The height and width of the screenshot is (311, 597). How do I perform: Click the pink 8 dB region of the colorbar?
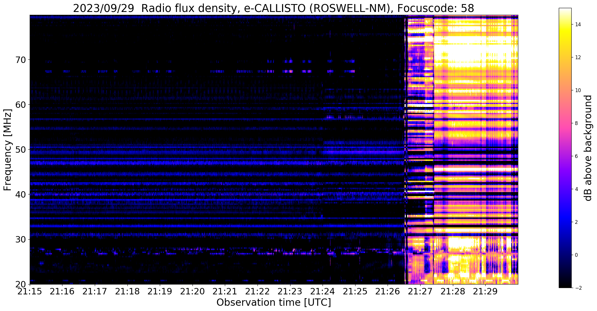(565, 123)
